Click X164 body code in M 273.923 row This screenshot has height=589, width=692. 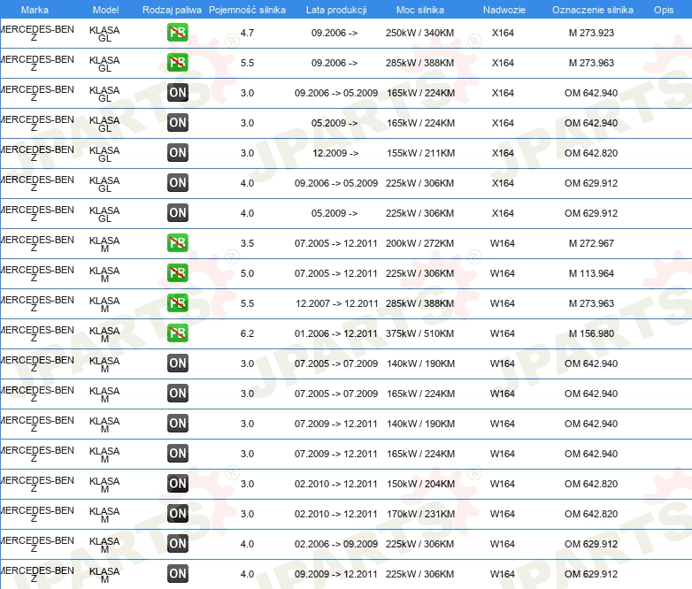tap(503, 33)
